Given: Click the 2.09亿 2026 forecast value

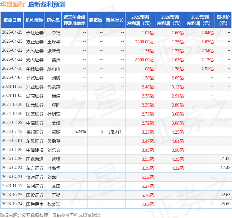Looking at the screenshot, I should pyautogui.click(x=178, y=78).
